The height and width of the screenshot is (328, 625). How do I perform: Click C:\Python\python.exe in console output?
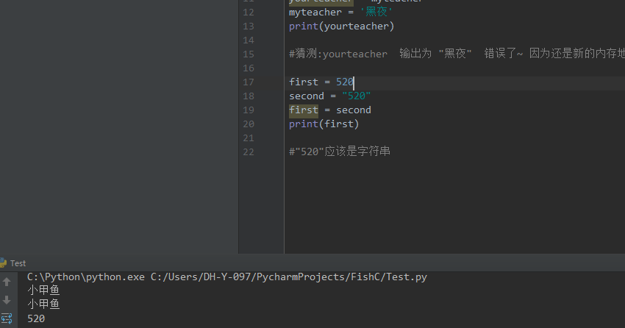coord(86,277)
